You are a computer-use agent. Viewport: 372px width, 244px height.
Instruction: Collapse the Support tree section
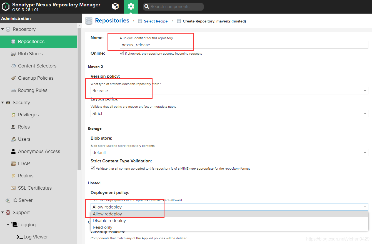point(3,213)
